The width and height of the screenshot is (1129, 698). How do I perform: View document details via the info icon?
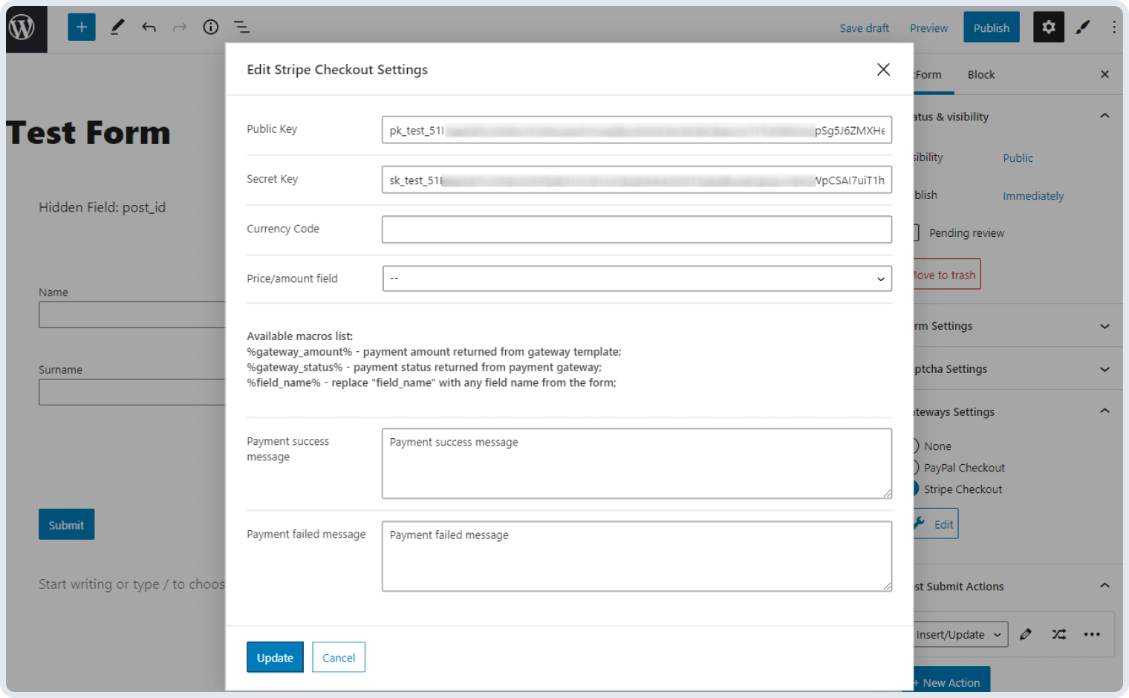(x=210, y=27)
